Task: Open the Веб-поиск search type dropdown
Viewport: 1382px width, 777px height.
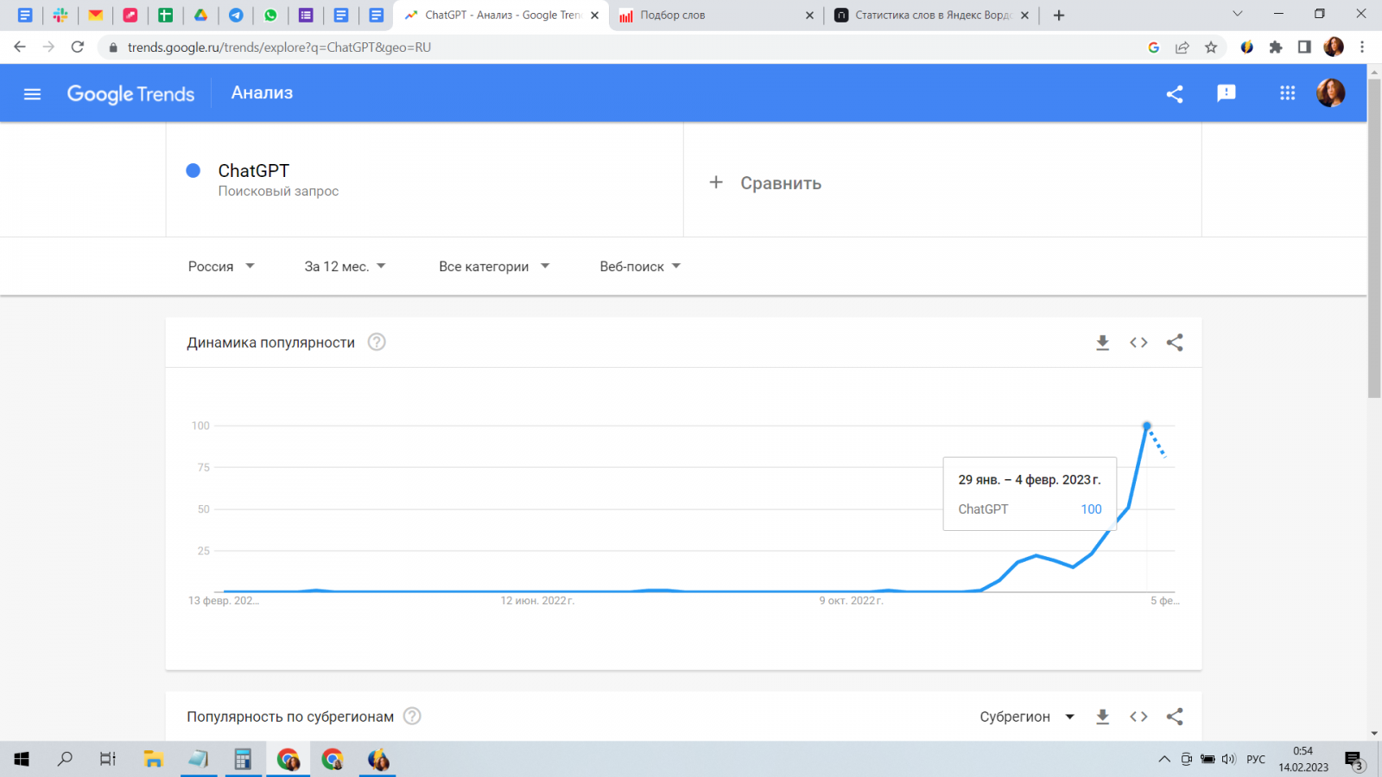Action: 640,267
